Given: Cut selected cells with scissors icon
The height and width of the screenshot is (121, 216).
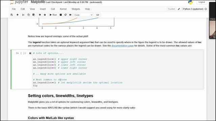Looking at the screenshot, I should 23,15.
